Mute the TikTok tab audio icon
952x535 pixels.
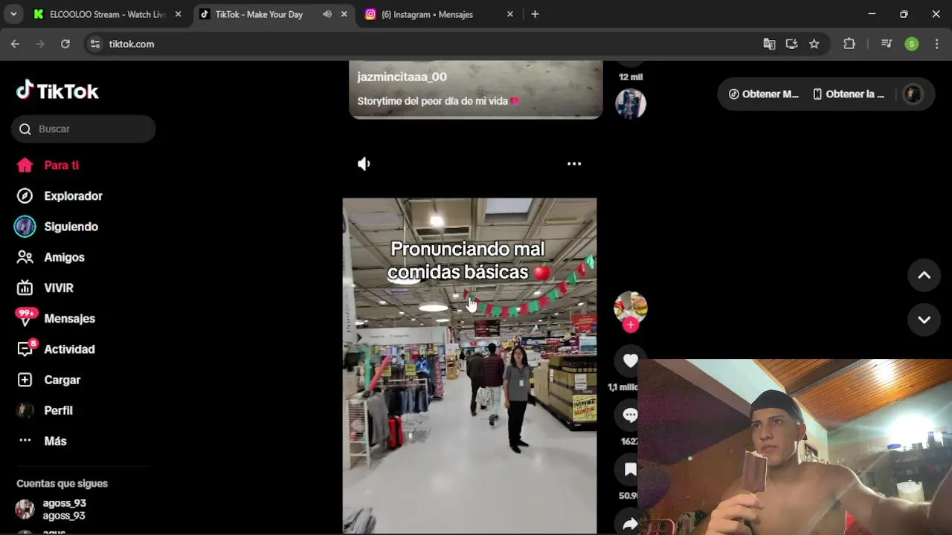click(327, 14)
